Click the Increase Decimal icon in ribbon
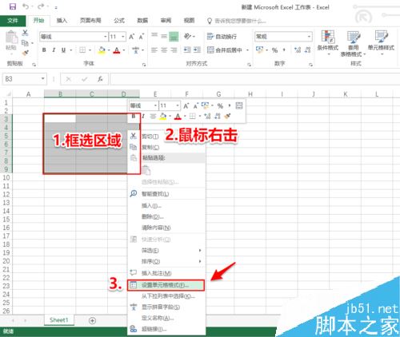 (x=298, y=50)
